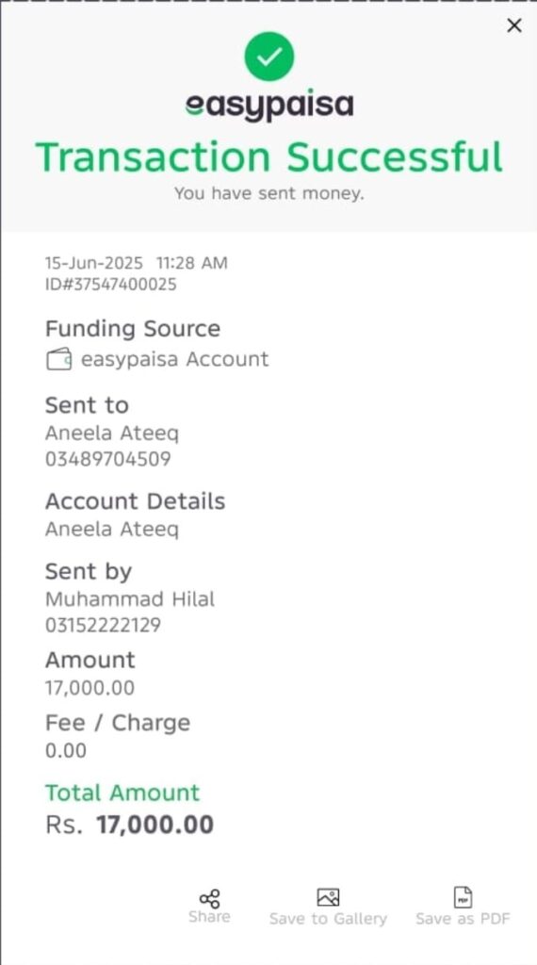Select the Share label
The width and height of the screenshot is (537, 965).
[210, 917]
